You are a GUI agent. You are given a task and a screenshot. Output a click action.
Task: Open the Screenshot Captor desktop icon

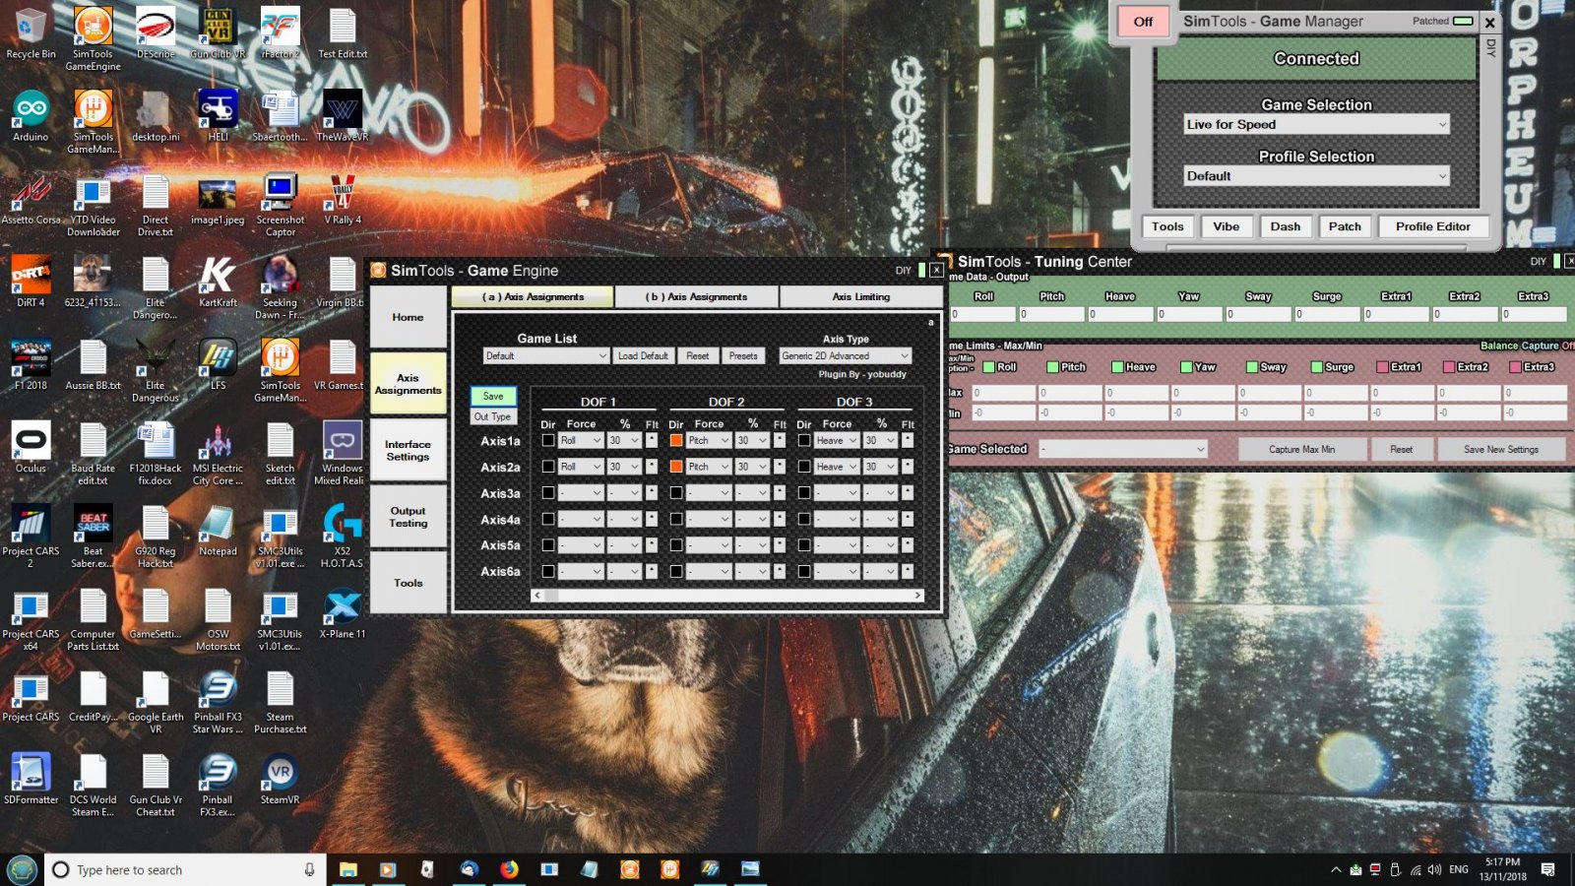click(x=280, y=205)
